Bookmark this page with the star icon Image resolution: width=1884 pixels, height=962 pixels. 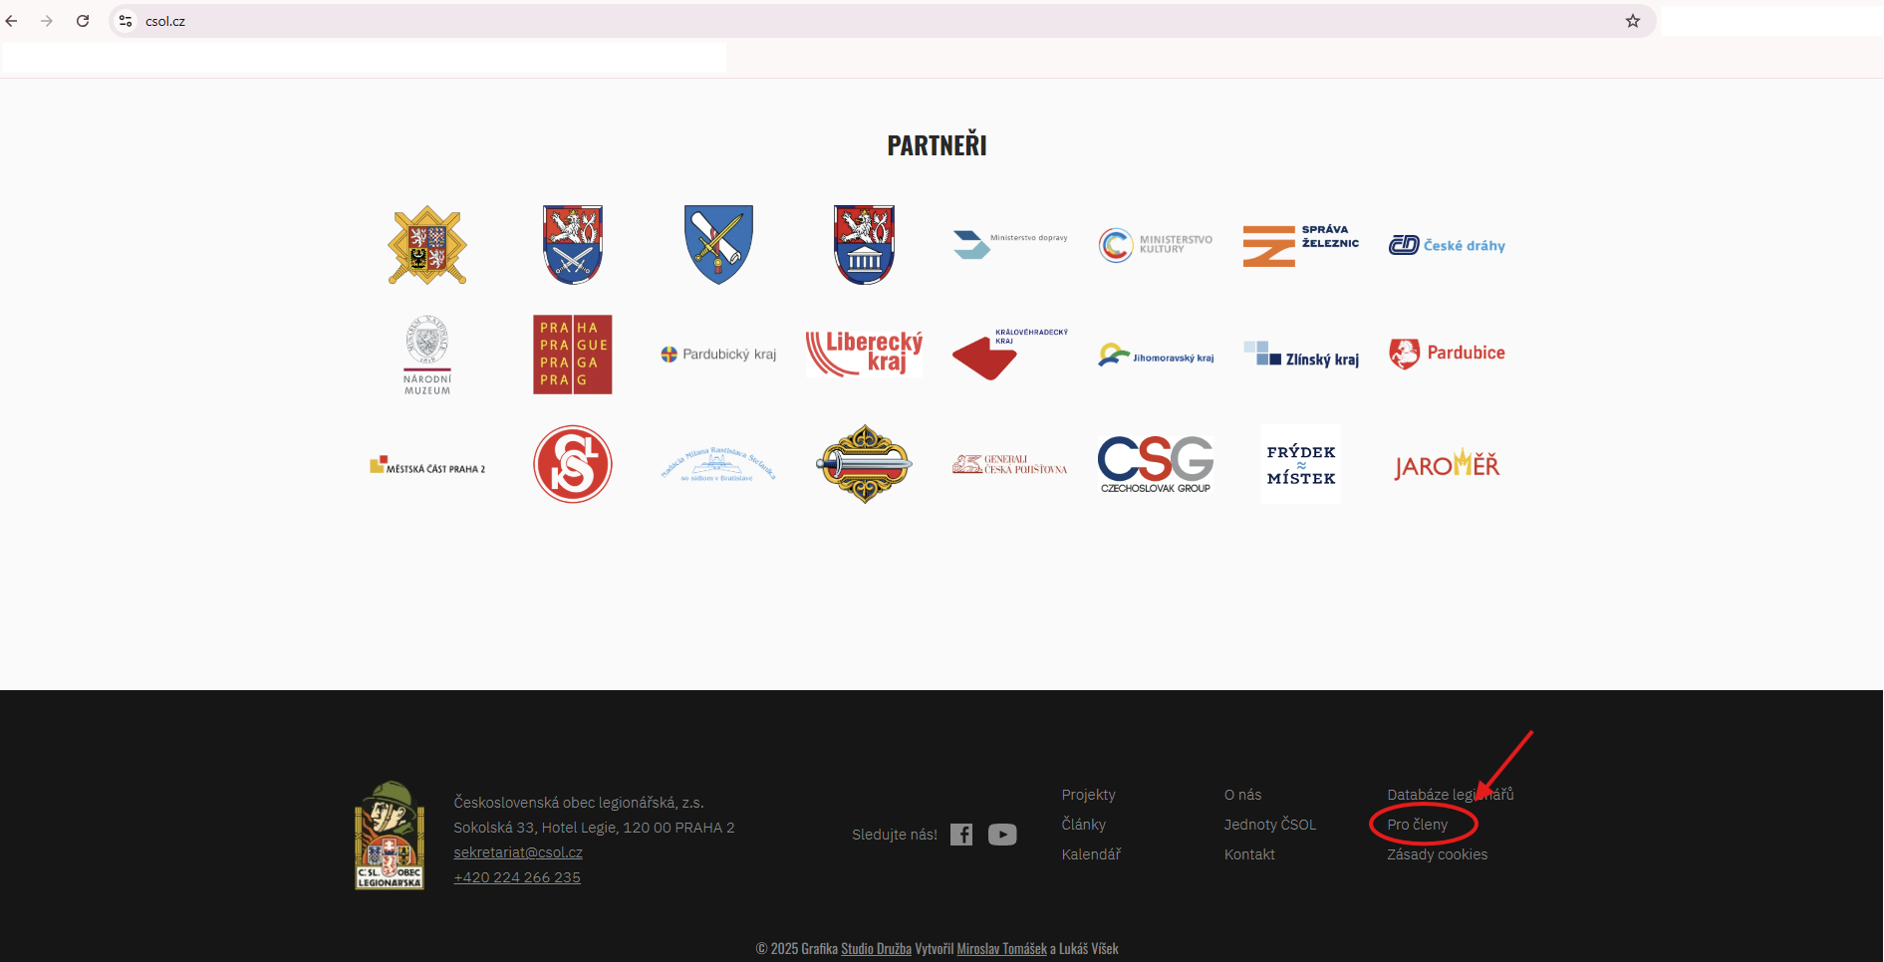(x=1633, y=21)
